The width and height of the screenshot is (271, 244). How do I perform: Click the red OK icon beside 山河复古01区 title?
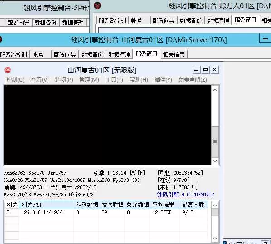click(x=8, y=70)
